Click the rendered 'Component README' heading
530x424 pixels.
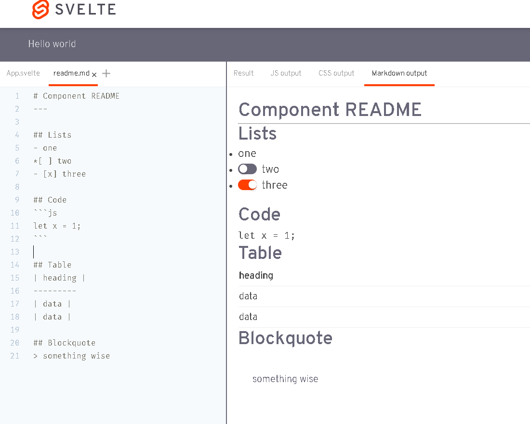pyautogui.click(x=330, y=110)
